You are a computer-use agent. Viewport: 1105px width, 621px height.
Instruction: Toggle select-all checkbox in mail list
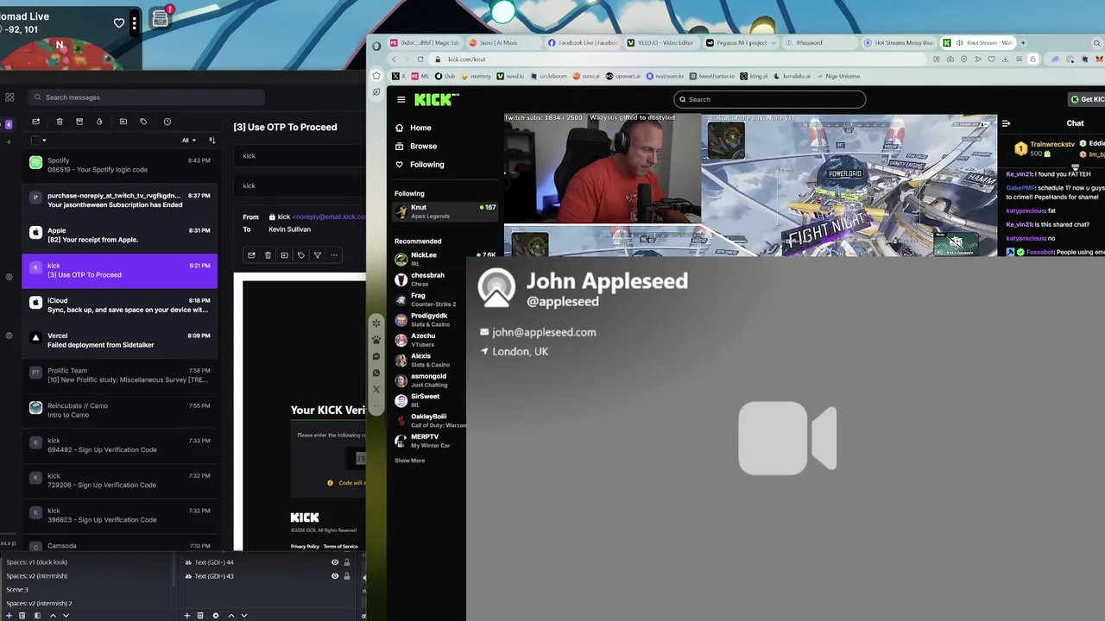pos(35,140)
